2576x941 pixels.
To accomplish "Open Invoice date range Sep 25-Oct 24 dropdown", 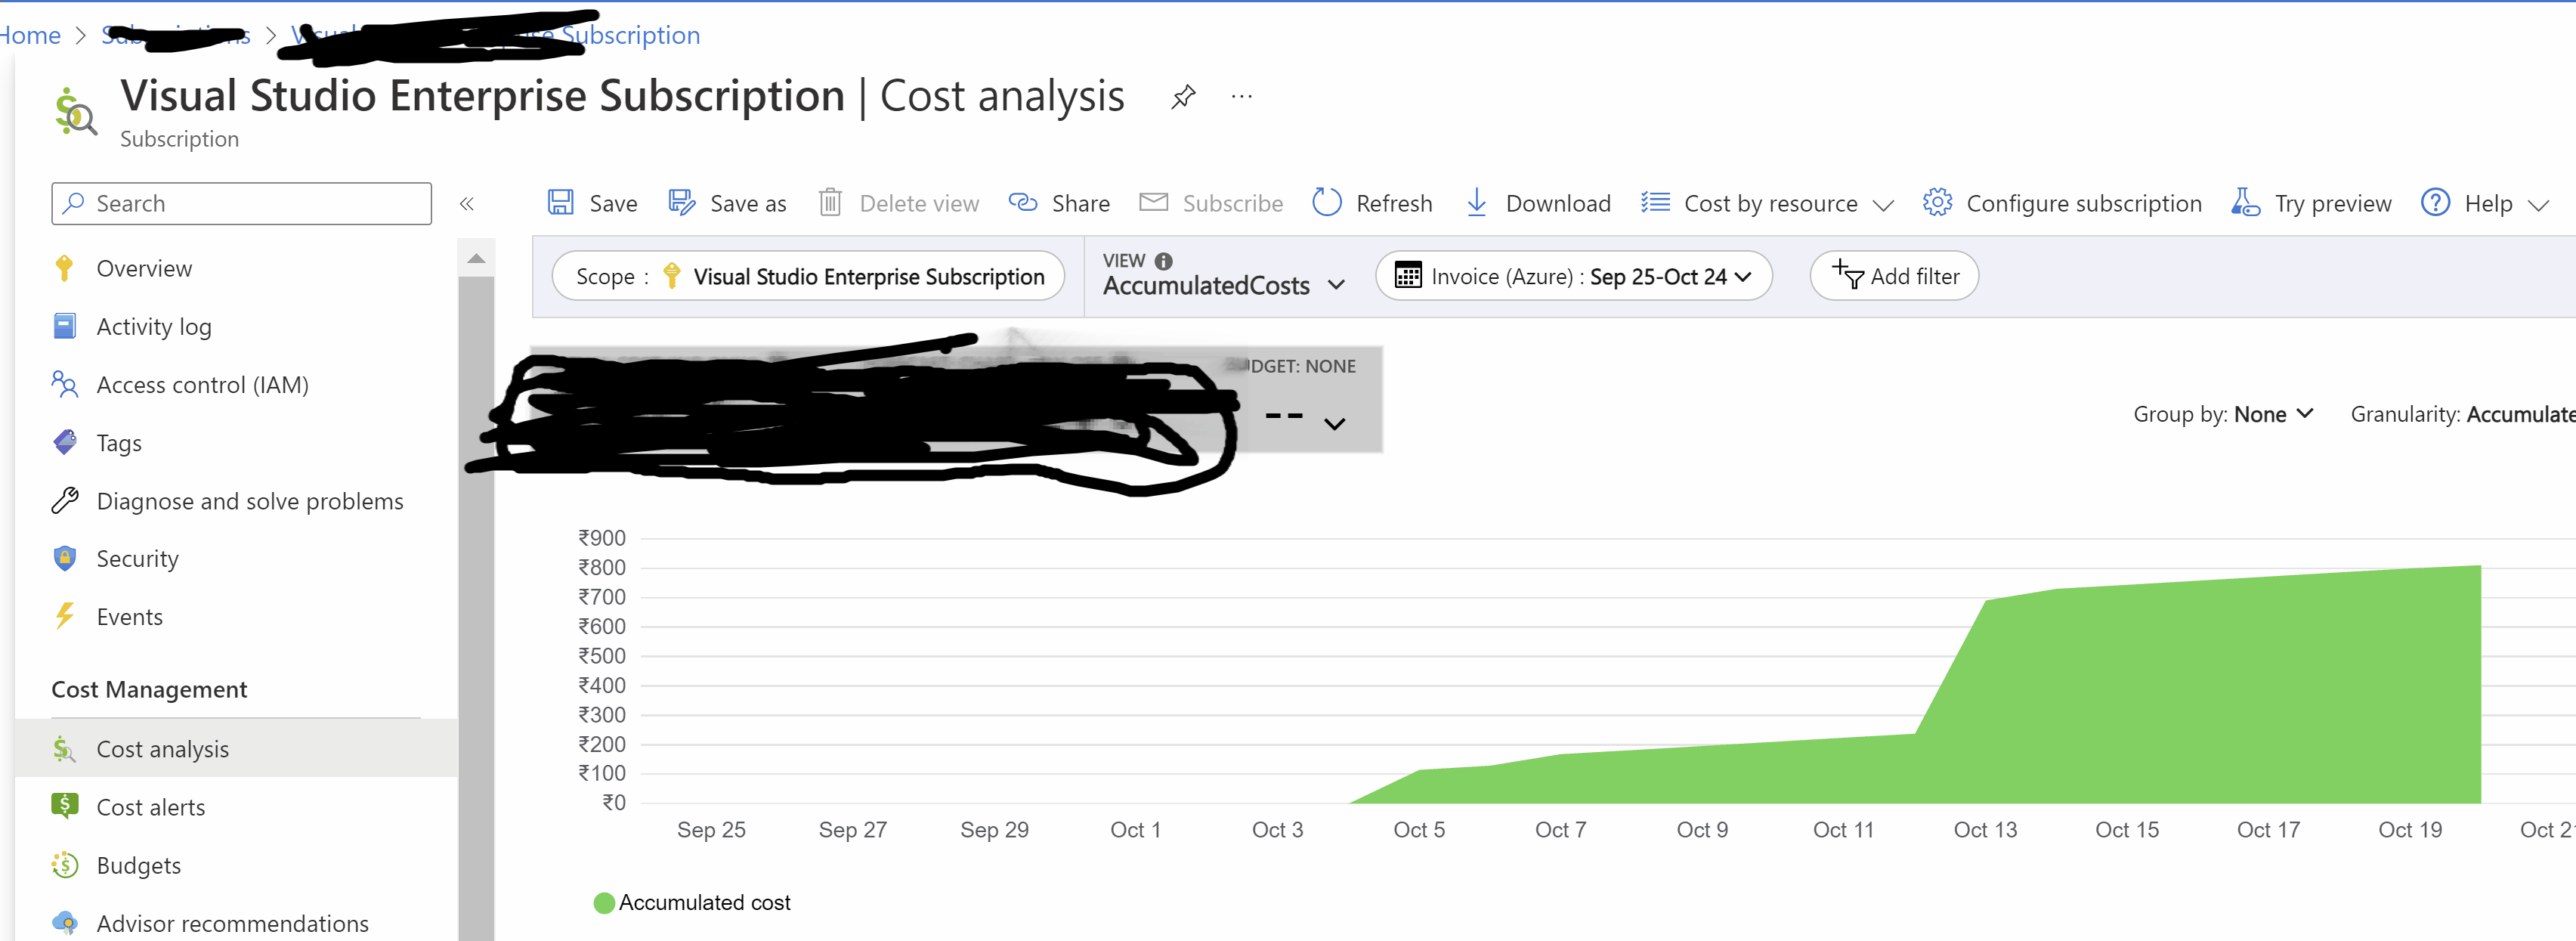I will [x=1573, y=276].
